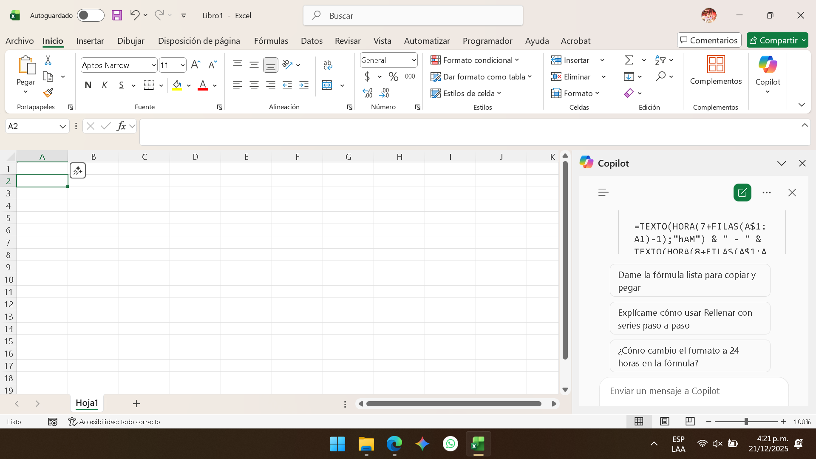Switch to Diseño de página view in status bar
The image size is (816, 459).
click(x=664, y=421)
